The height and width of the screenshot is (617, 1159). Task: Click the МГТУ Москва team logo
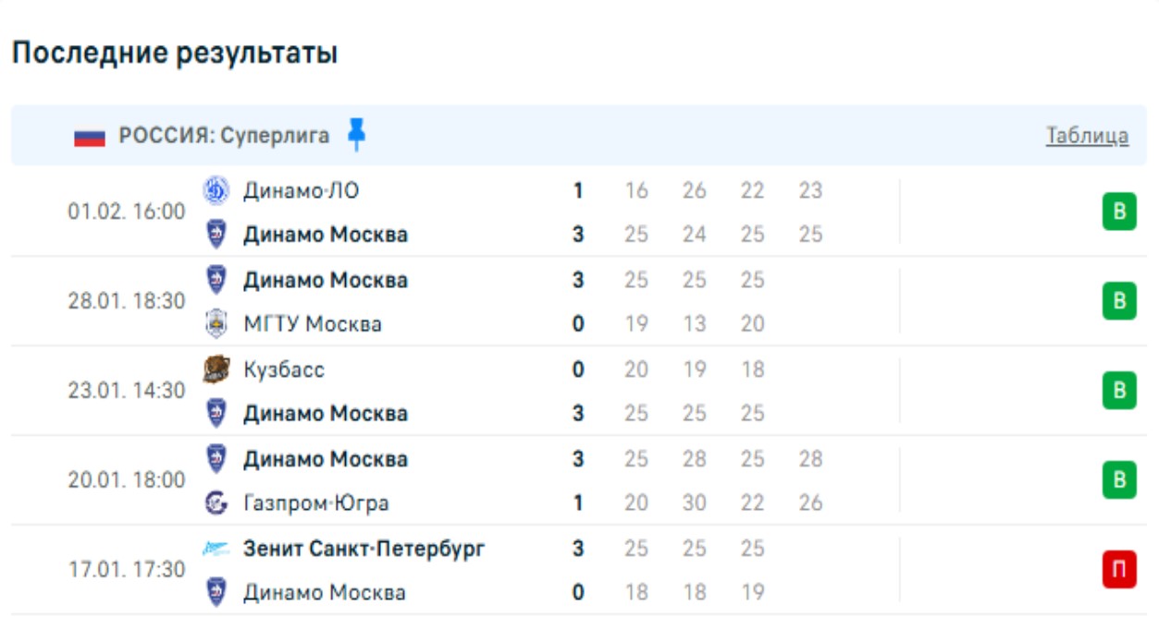(x=216, y=323)
